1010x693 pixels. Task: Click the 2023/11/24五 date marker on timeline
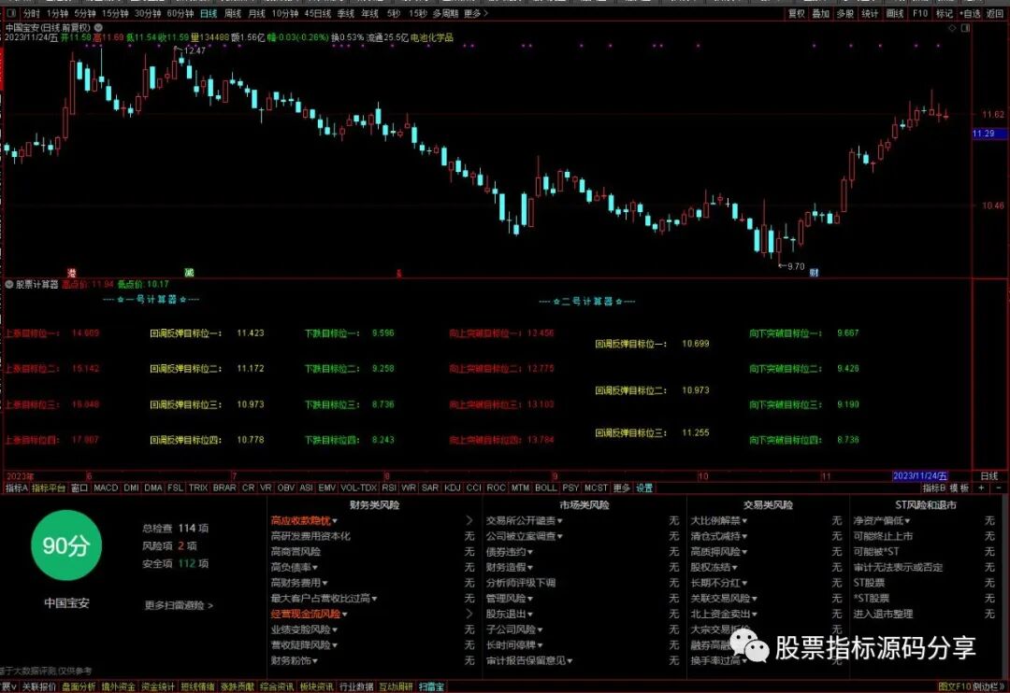pyautogui.click(x=920, y=476)
